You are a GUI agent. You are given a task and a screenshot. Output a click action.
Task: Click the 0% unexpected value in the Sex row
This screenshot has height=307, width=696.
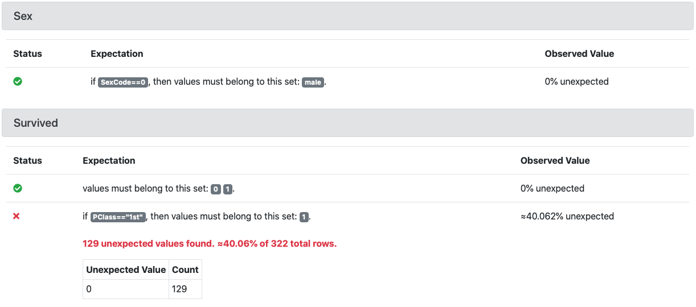point(576,81)
